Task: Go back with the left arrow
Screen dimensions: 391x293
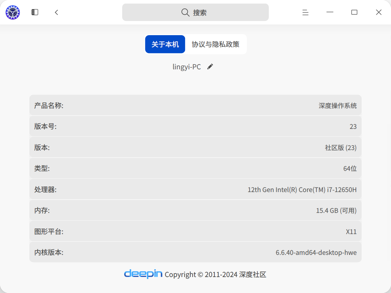Action: 56,12
